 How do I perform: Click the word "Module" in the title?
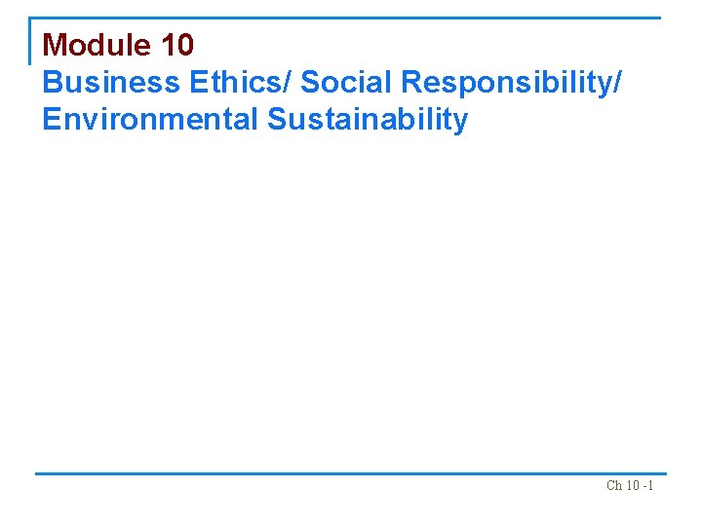97,45
